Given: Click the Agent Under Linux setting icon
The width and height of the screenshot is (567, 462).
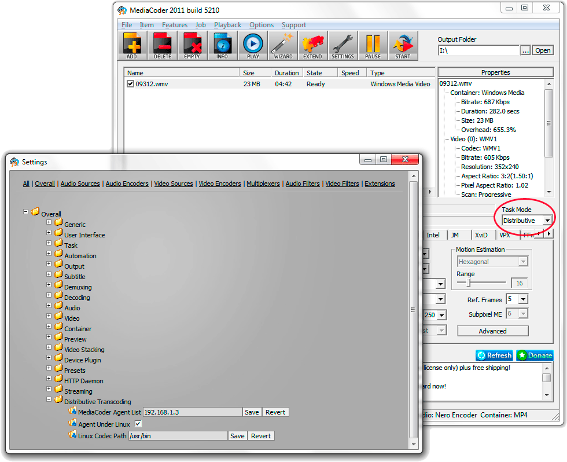Looking at the screenshot, I should tap(72, 422).
